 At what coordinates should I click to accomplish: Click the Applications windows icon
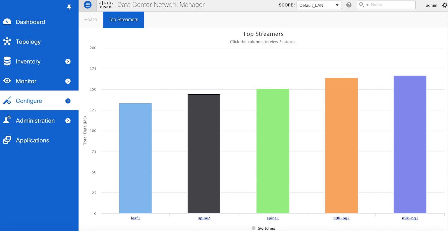(7, 140)
